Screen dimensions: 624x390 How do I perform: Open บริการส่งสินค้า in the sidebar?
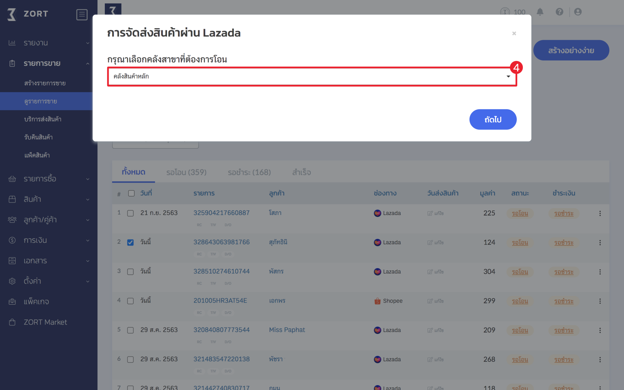coord(43,119)
